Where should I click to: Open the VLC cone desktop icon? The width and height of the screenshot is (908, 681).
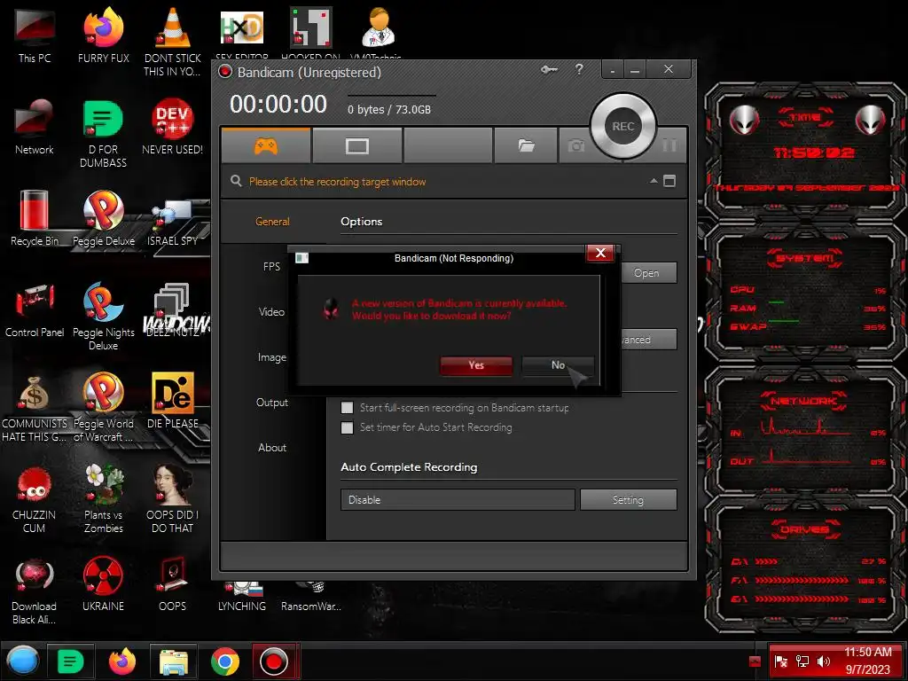[173, 42]
